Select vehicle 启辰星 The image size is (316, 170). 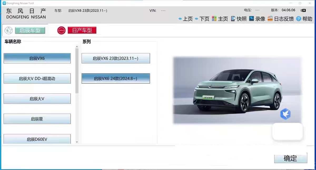(x=37, y=119)
